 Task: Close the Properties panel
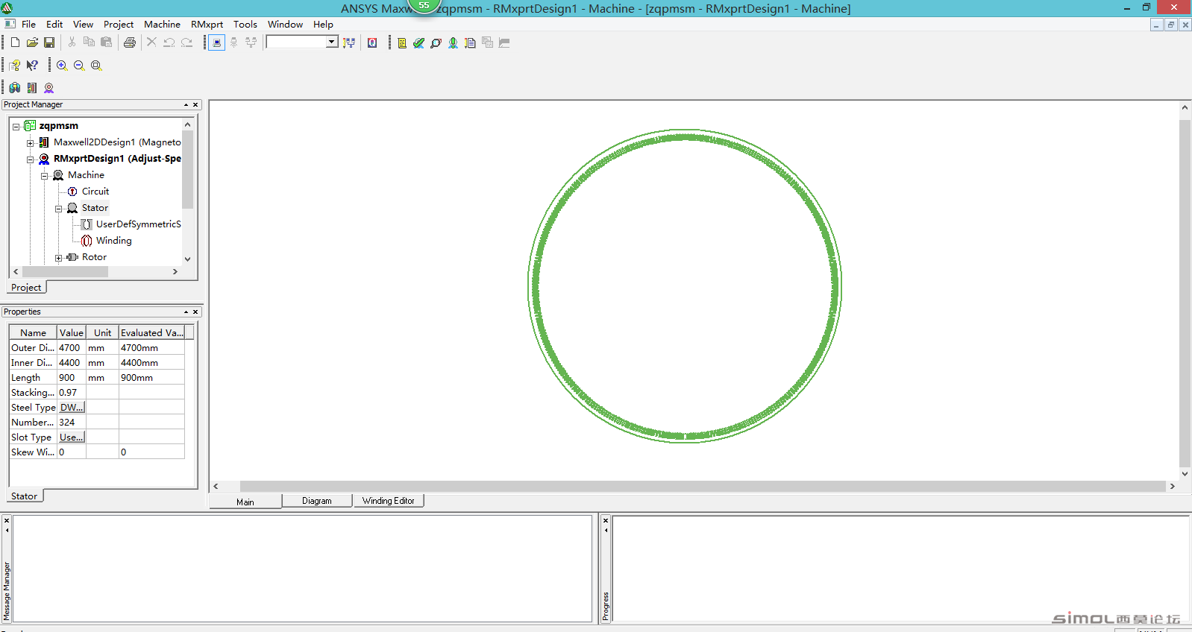(195, 312)
